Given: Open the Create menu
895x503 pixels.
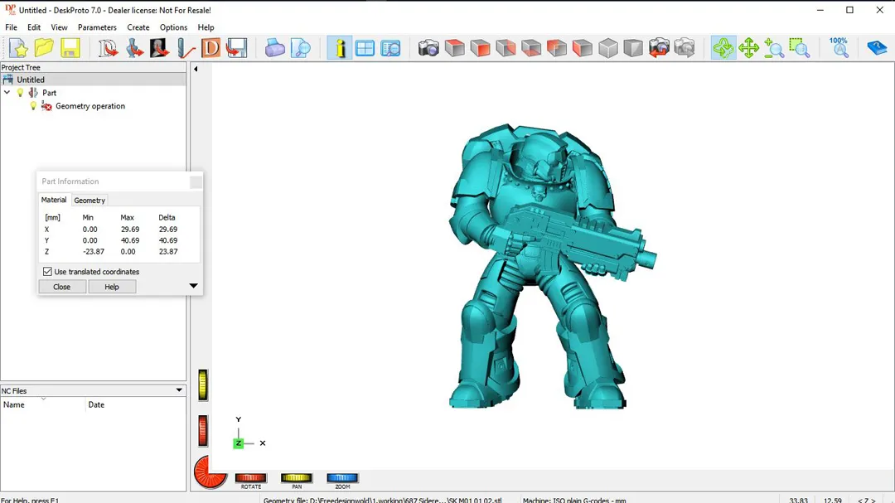Looking at the screenshot, I should (x=138, y=27).
